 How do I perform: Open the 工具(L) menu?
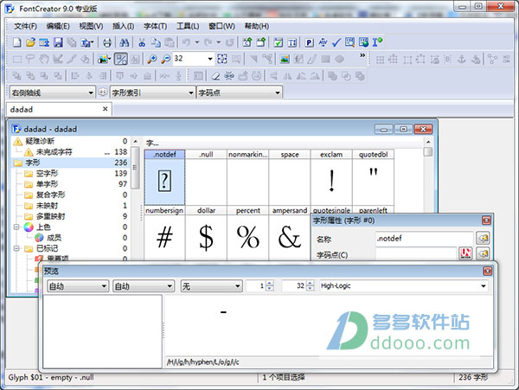click(188, 26)
